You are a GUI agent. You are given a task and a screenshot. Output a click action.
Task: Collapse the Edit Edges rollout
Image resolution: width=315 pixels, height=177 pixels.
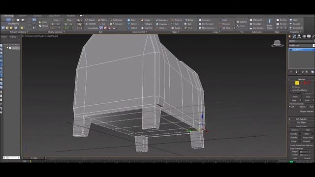tap(301, 122)
